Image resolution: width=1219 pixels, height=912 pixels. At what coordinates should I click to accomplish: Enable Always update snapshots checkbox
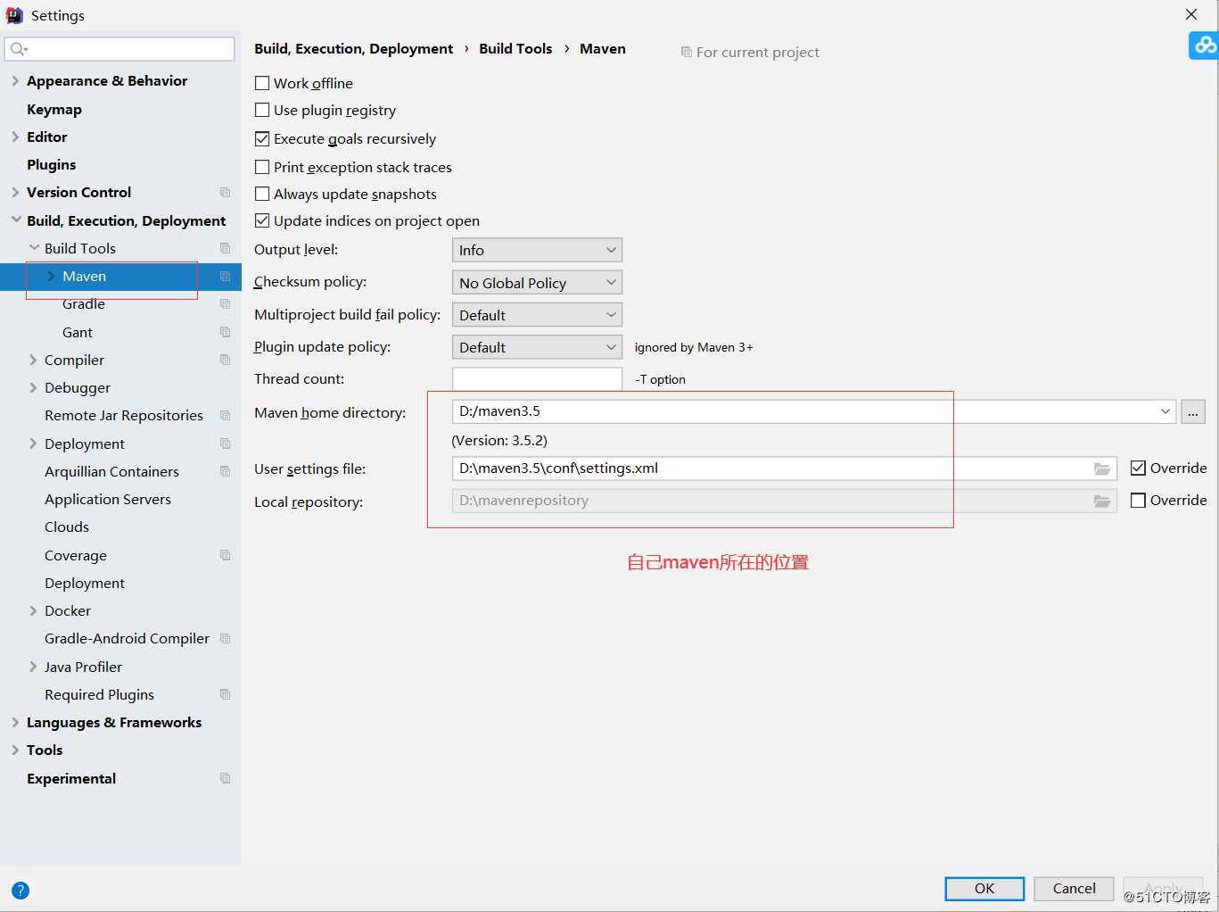(x=262, y=194)
